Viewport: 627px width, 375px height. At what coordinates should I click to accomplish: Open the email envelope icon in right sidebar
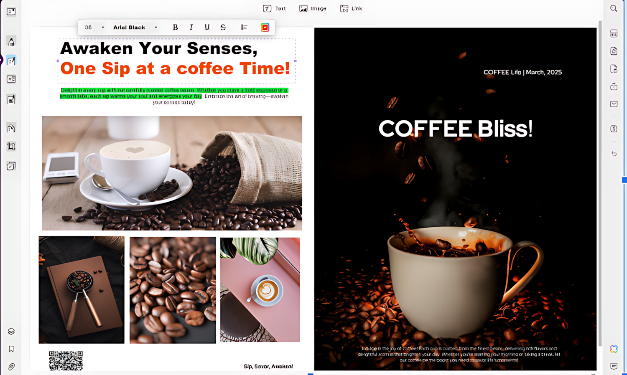[614, 104]
